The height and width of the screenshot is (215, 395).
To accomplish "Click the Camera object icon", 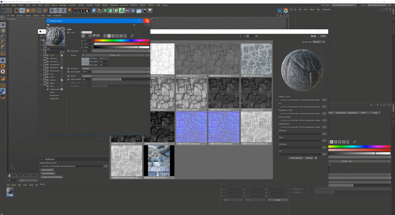I will click(x=144, y=11).
